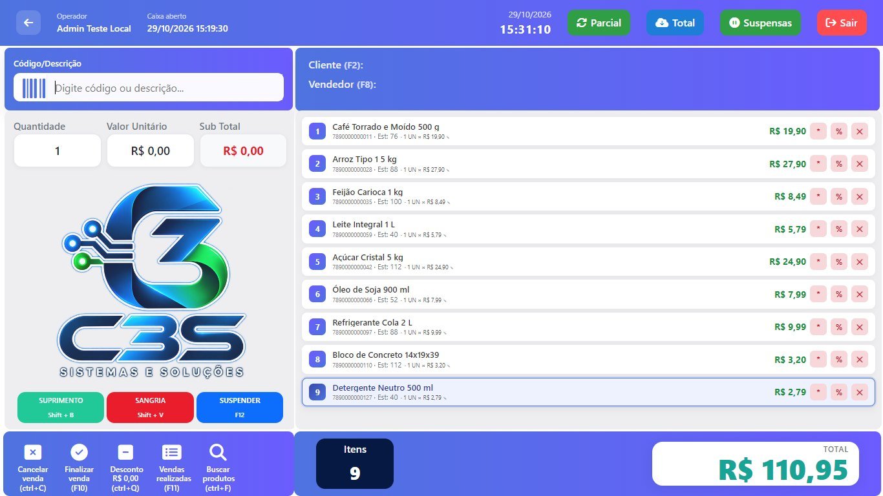Viewport: 883px width, 496px height.
Task: Cancel the sale with Cancelar venda
Action: pyautogui.click(x=32, y=468)
